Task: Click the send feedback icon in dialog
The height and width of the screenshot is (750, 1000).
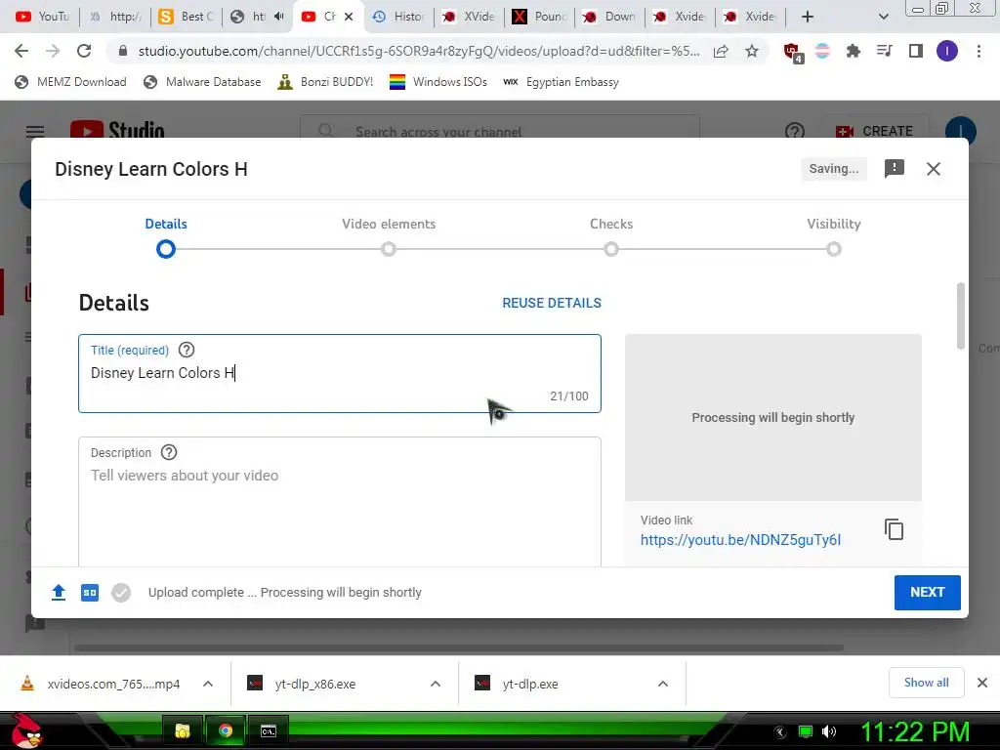Action: 895,168
